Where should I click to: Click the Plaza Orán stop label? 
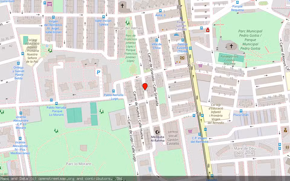(241, 115)
